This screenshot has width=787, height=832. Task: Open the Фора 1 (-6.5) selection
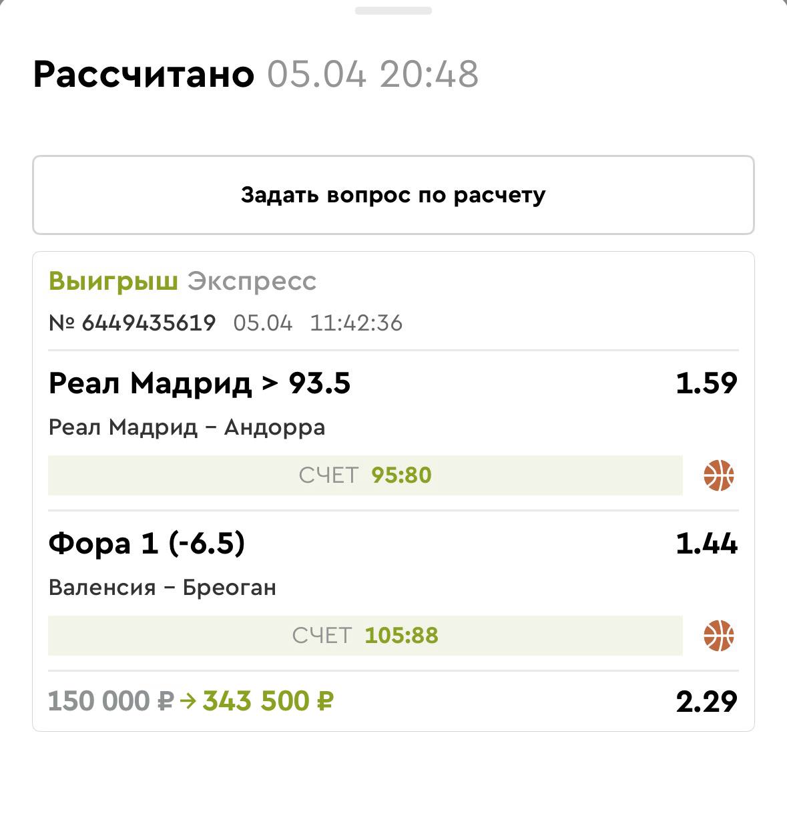pyautogui.click(x=147, y=544)
